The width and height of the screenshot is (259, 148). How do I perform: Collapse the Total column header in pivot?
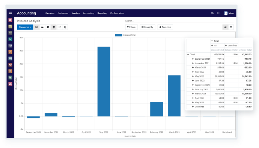pos(212,41)
